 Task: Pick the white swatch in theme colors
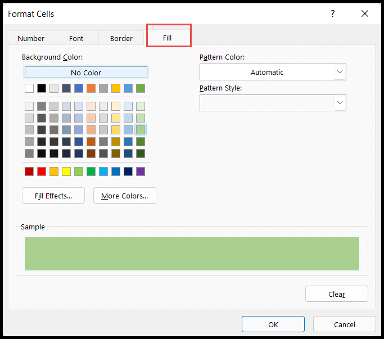click(29, 88)
